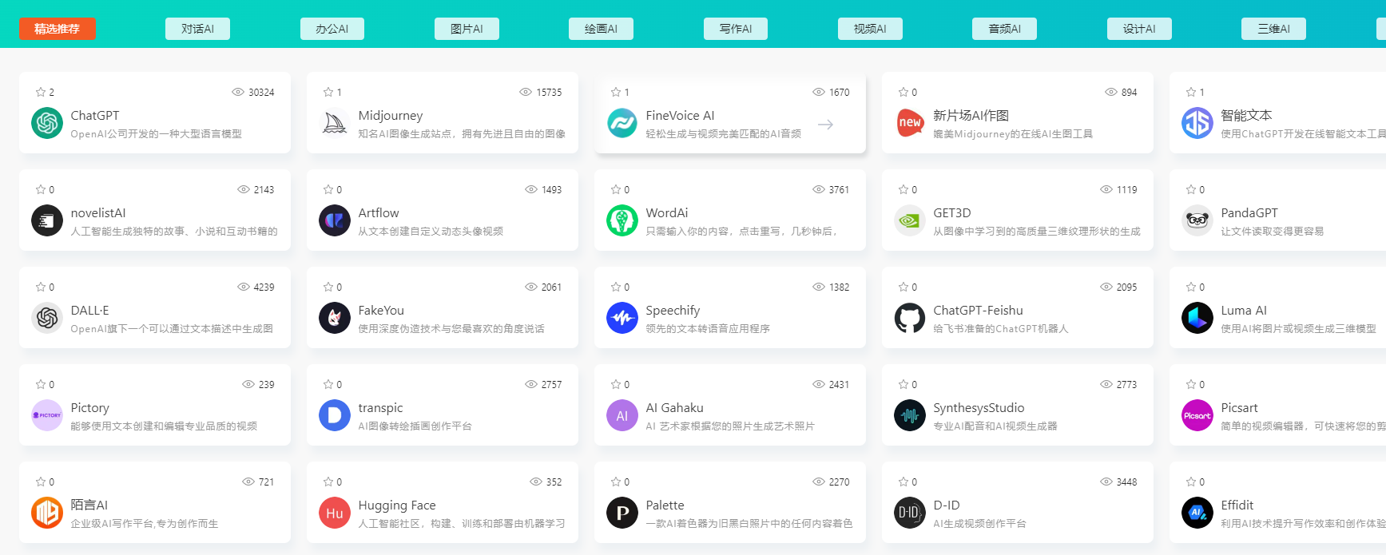Click the GET3D Nvidia logo
1386x555 pixels.
[910, 220]
